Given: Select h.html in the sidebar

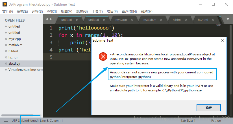Looking at the screenshot, I should point(13,51).
